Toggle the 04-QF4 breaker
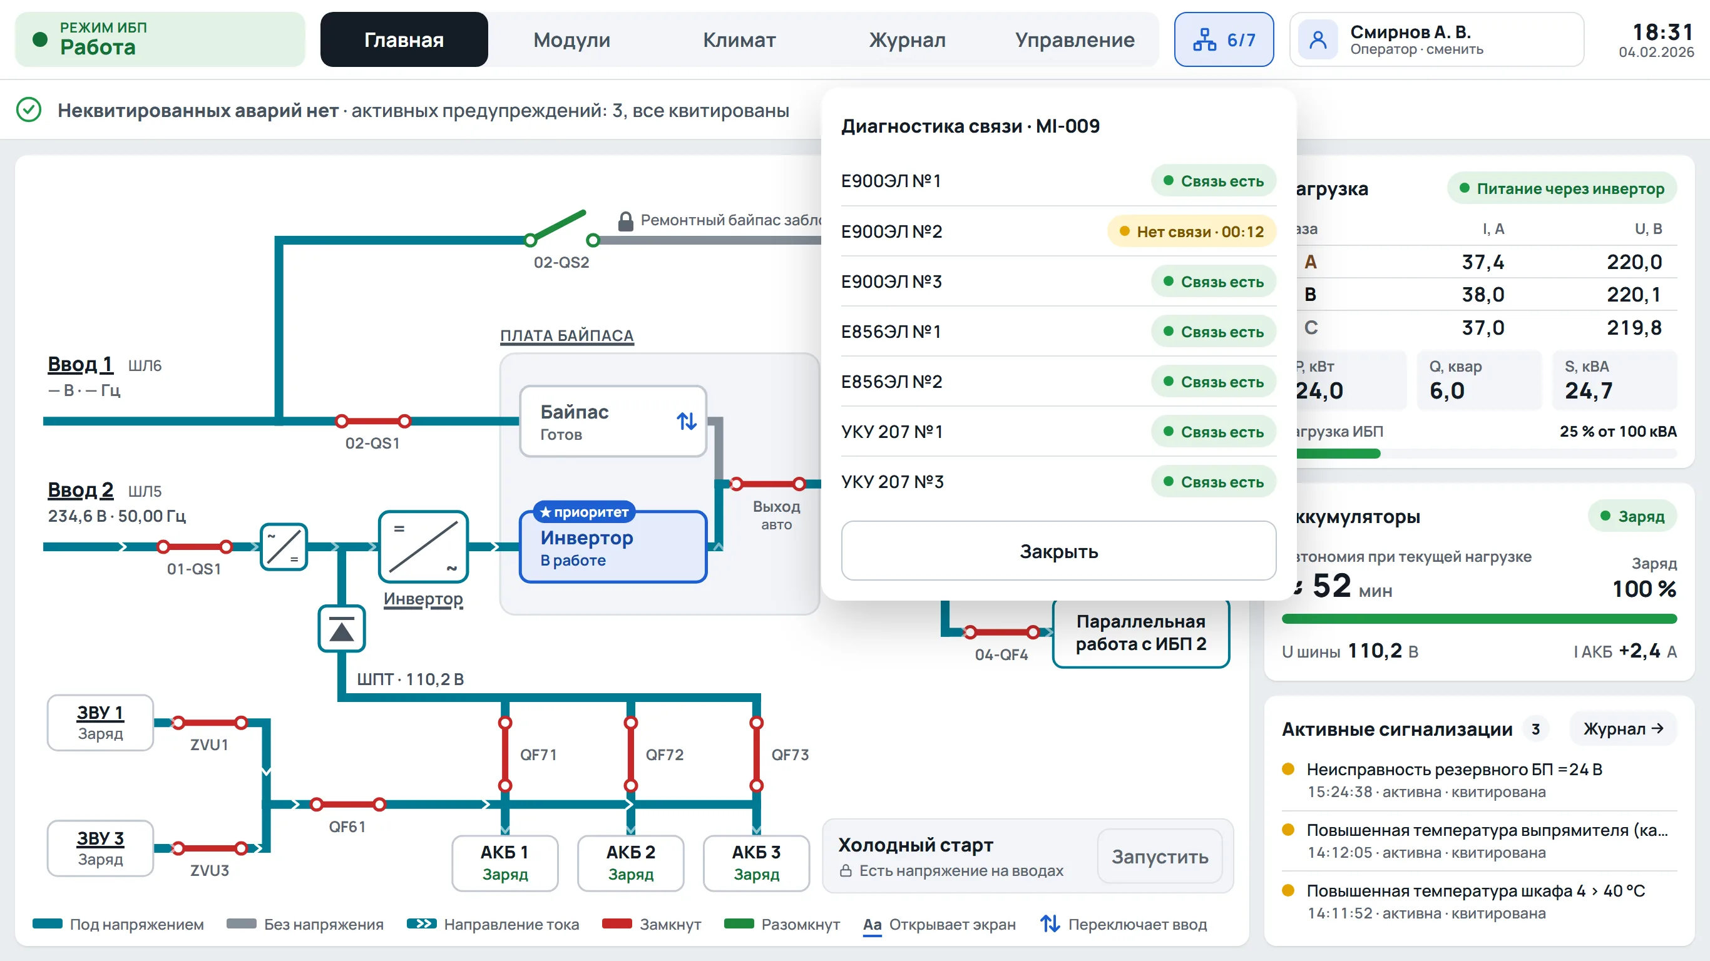The image size is (1710, 961). click(x=1001, y=632)
